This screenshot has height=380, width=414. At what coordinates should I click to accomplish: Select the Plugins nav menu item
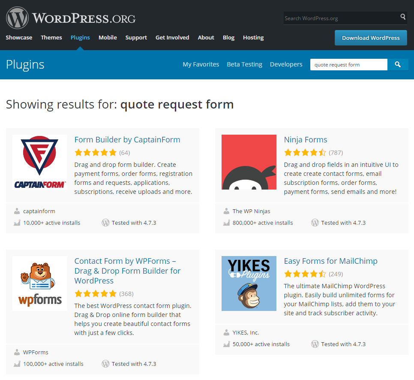[80, 37]
